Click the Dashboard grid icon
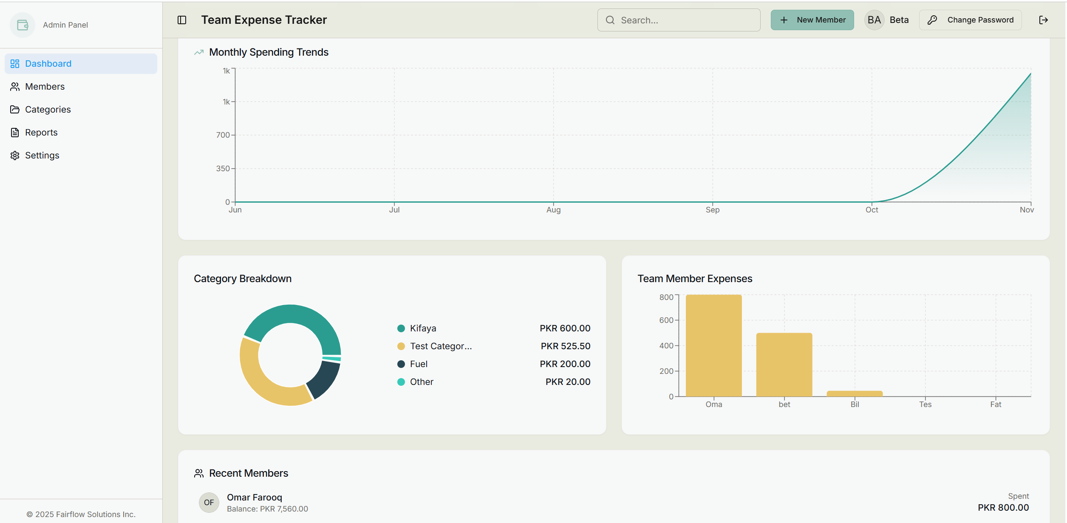This screenshot has width=1067, height=523. pyautogui.click(x=15, y=63)
